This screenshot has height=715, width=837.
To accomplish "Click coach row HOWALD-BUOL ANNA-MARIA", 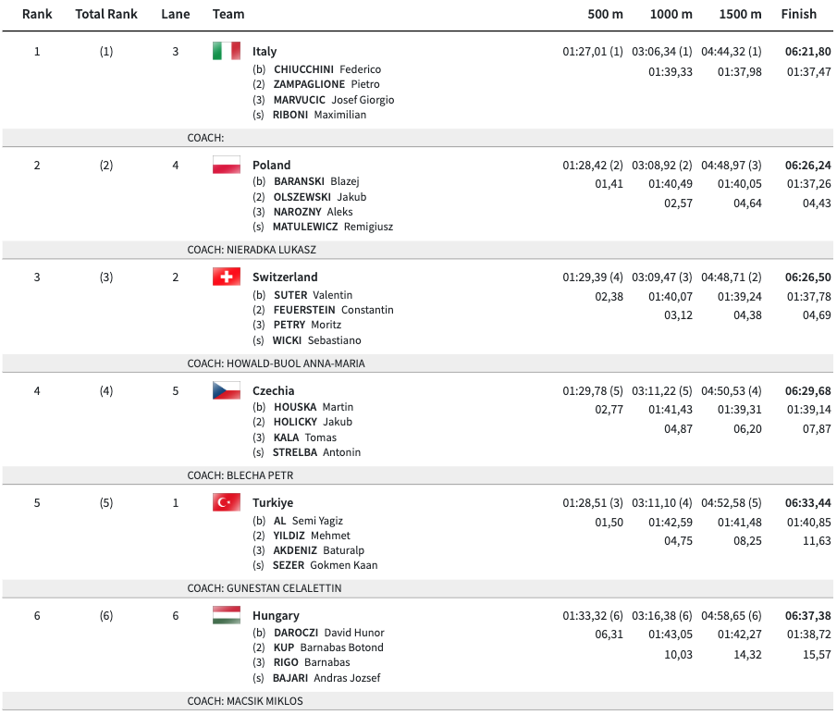I will [276, 364].
